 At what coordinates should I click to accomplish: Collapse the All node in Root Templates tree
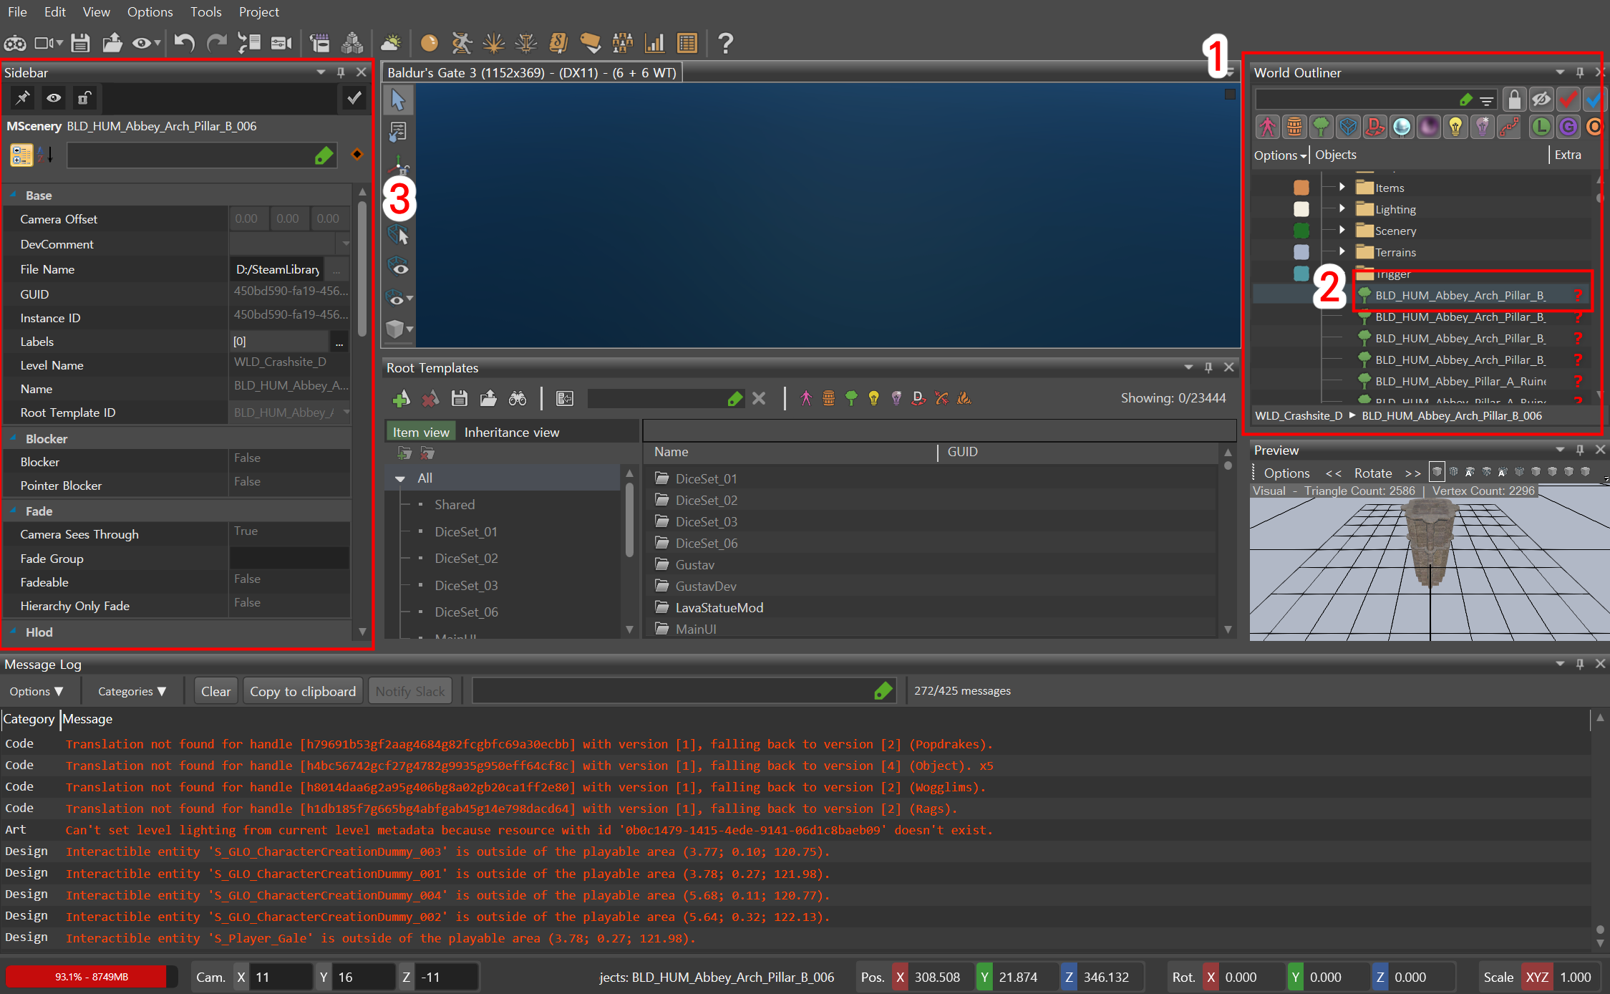(400, 478)
